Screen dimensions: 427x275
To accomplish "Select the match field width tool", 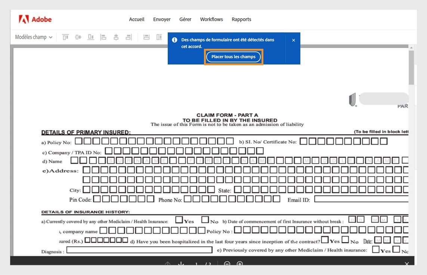I will 146,37.
